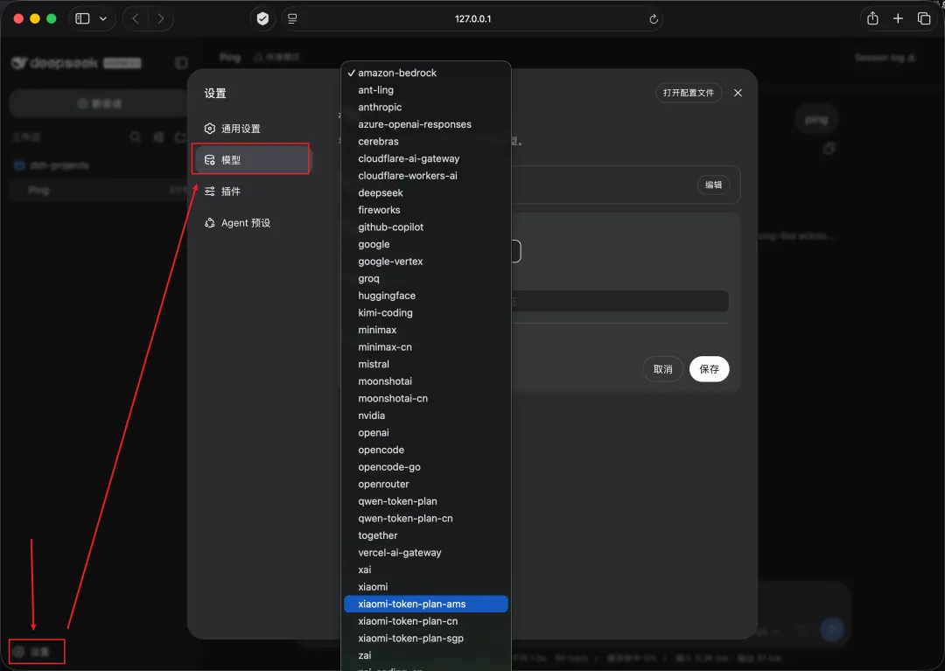Image resolution: width=945 pixels, height=671 pixels.
Task: Click 取消 cancel button
Action: click(663, 369)
